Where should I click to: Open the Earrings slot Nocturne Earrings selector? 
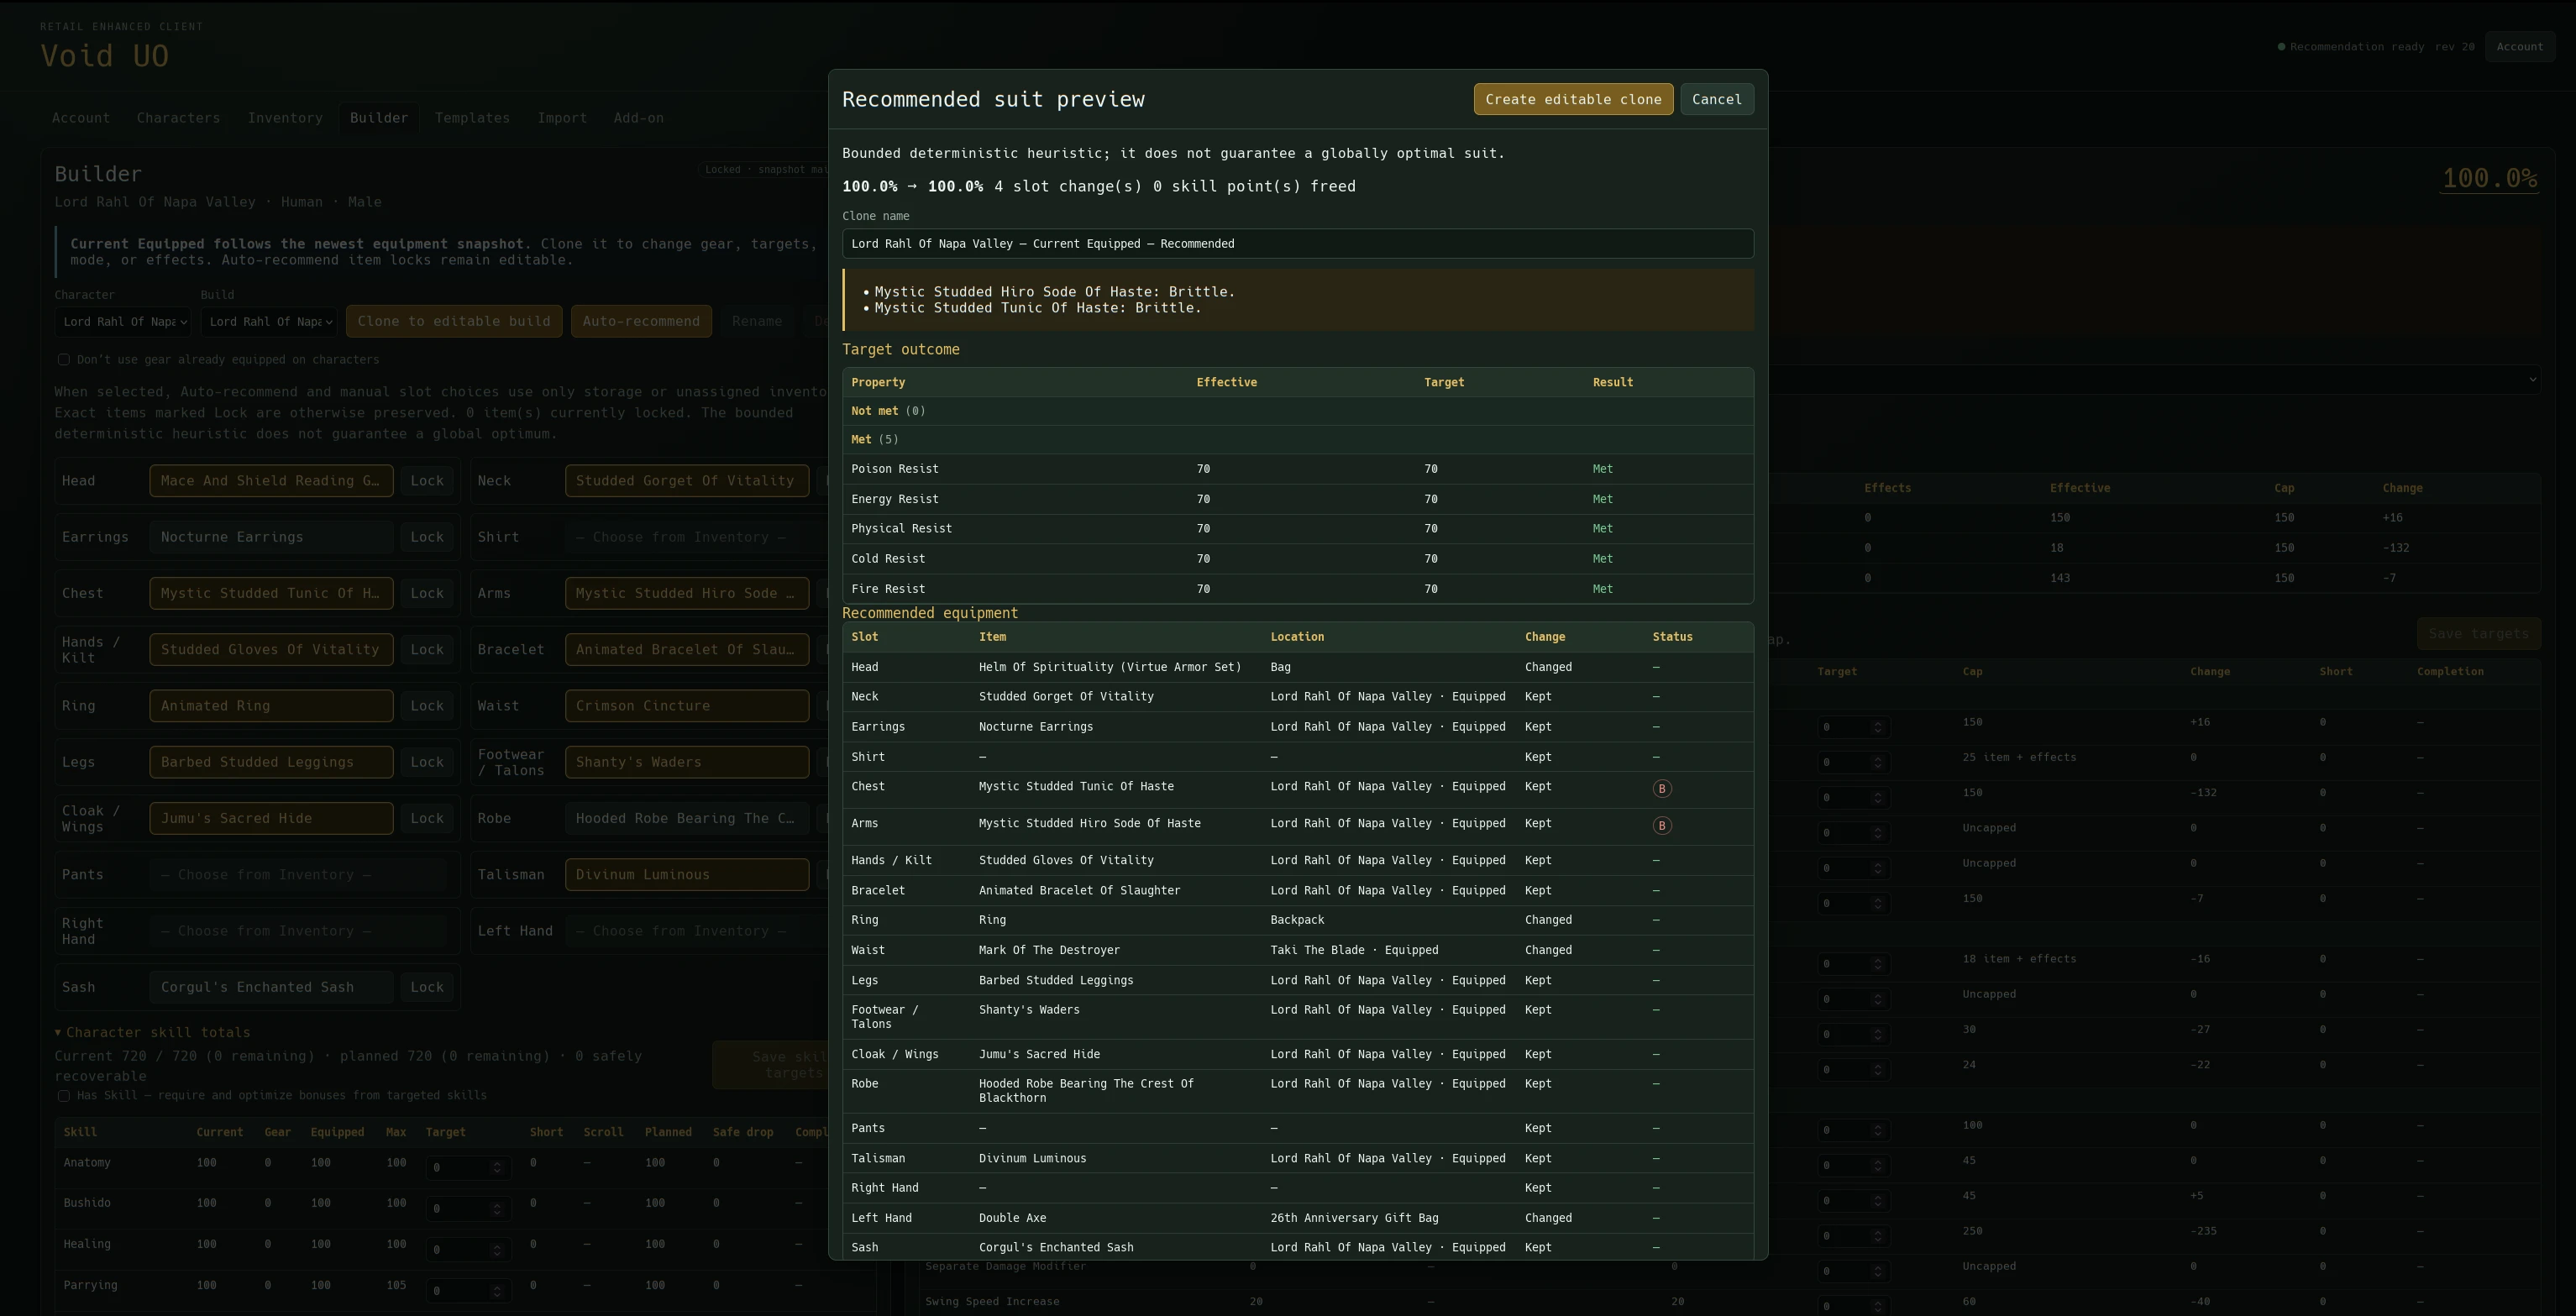tap(271, 538)
